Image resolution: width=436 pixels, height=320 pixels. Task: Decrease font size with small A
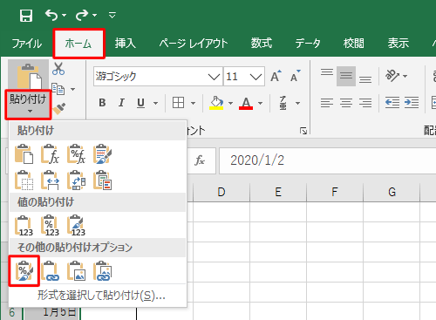tap(295, 76)
